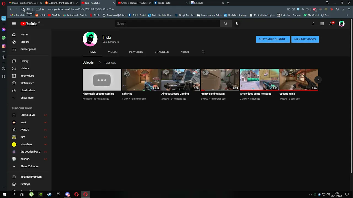Expand Show more in sidebar
The image size is (353, 198).
(x=30, y=98)
